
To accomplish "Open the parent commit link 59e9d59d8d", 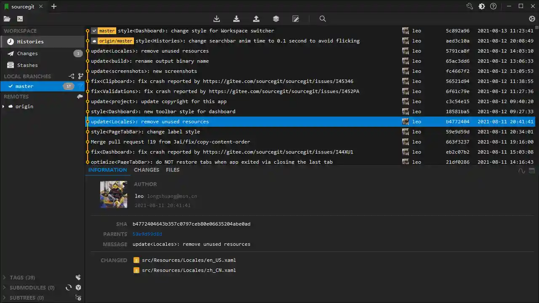I will click(x=147, y=234).
